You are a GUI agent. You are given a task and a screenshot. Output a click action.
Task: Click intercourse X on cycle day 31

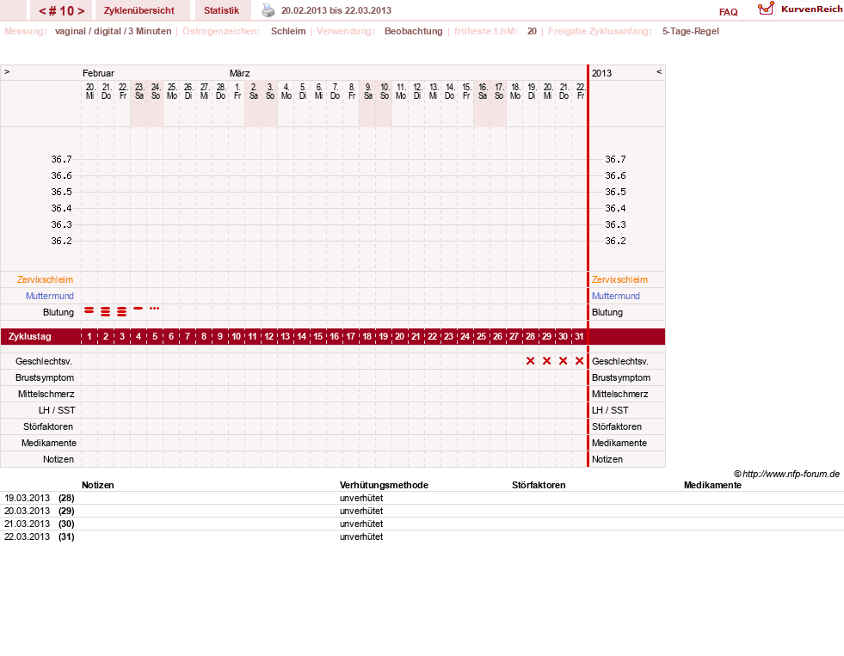tap(579, 361)
